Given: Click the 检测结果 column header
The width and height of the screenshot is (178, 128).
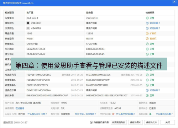Looking at the screenshot, I should [x=150, y=12].
